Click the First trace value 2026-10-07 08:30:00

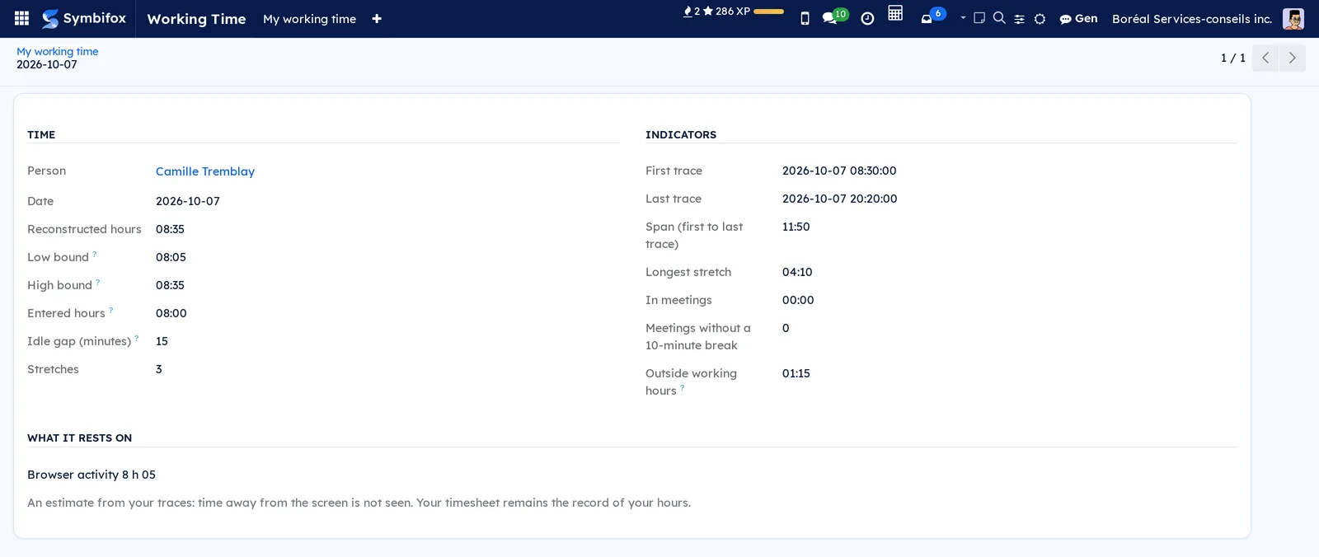[x=839, y=171]
